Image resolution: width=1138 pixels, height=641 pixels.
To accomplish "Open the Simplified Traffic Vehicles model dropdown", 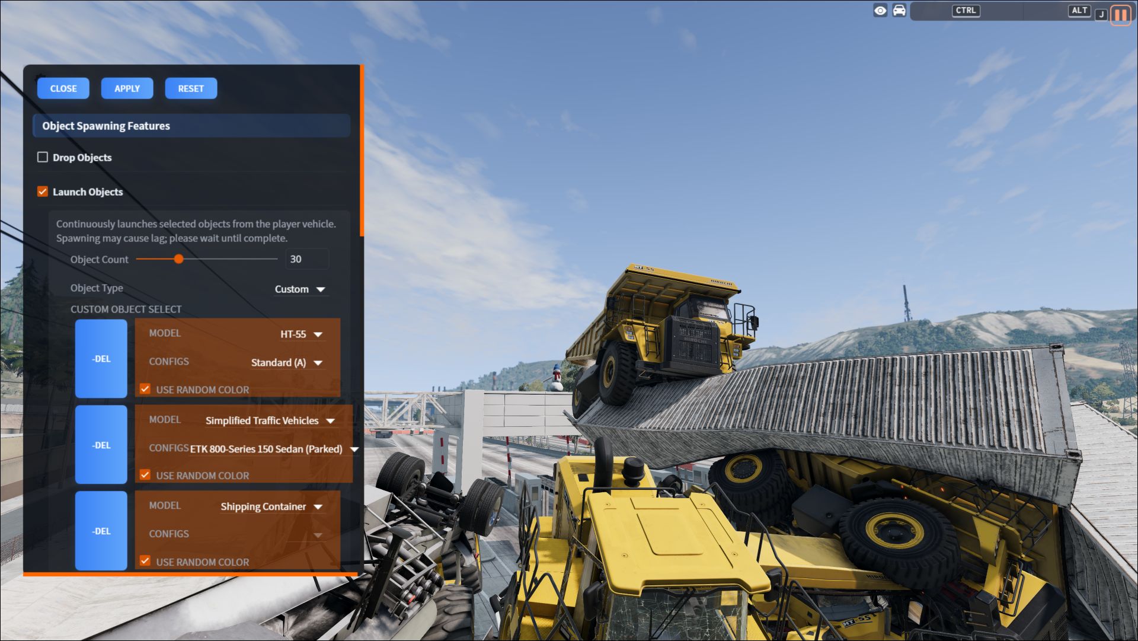I will (x=270, y=421).
